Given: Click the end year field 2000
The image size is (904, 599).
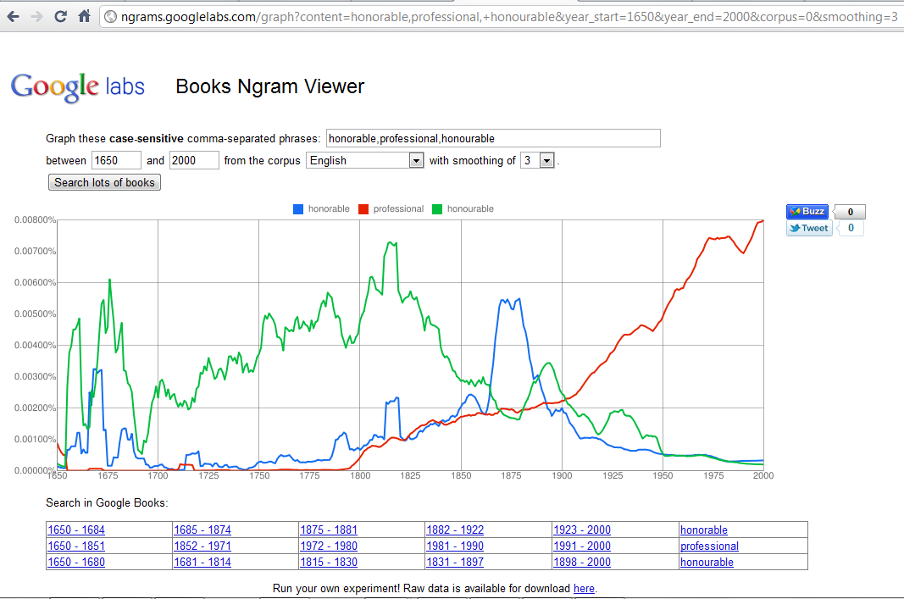Looking at the screenshot, I should 194,160.
